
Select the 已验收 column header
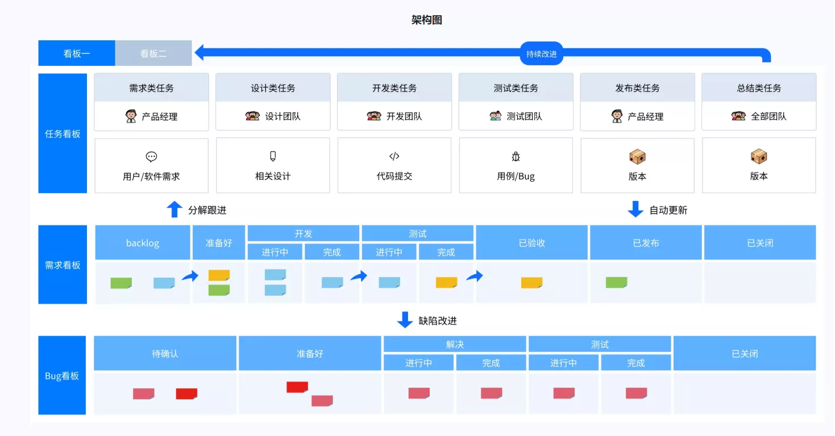(532, 242)
